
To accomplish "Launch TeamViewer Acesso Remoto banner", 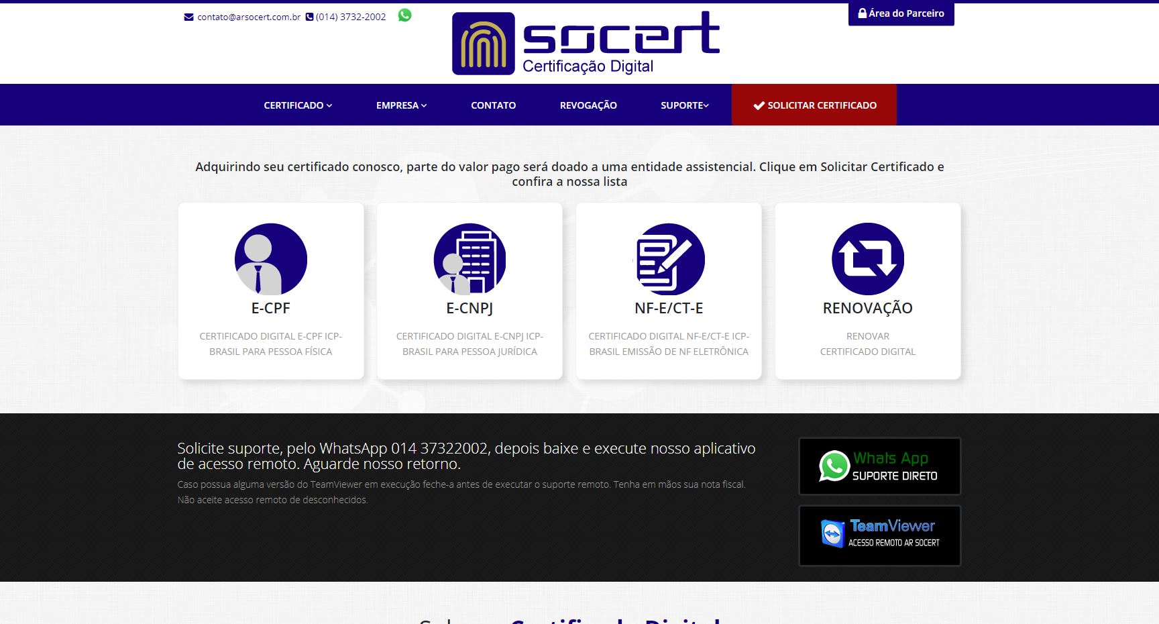I will [x=879, y=535].
